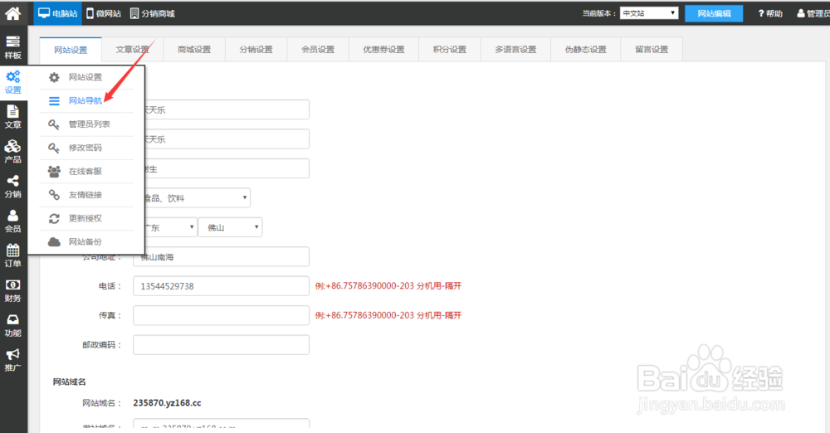Open the 优惠券设置 tab
This screenshot has width=830, height=433.
coord(383,49)
